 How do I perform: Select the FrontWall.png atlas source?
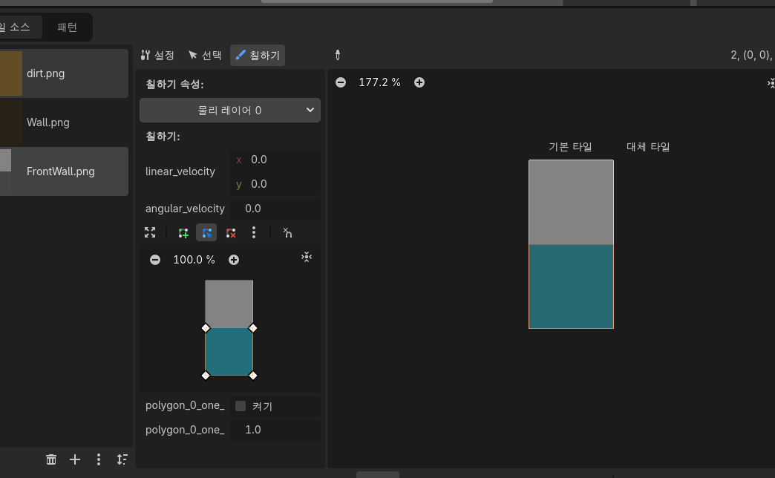pyautogui.click(x=65, y=171)
